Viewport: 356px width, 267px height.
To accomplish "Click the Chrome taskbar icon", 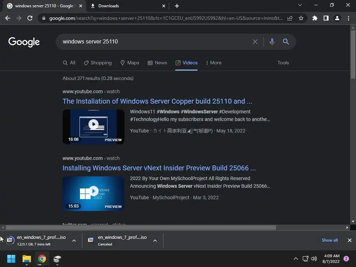I will (42, 259).
